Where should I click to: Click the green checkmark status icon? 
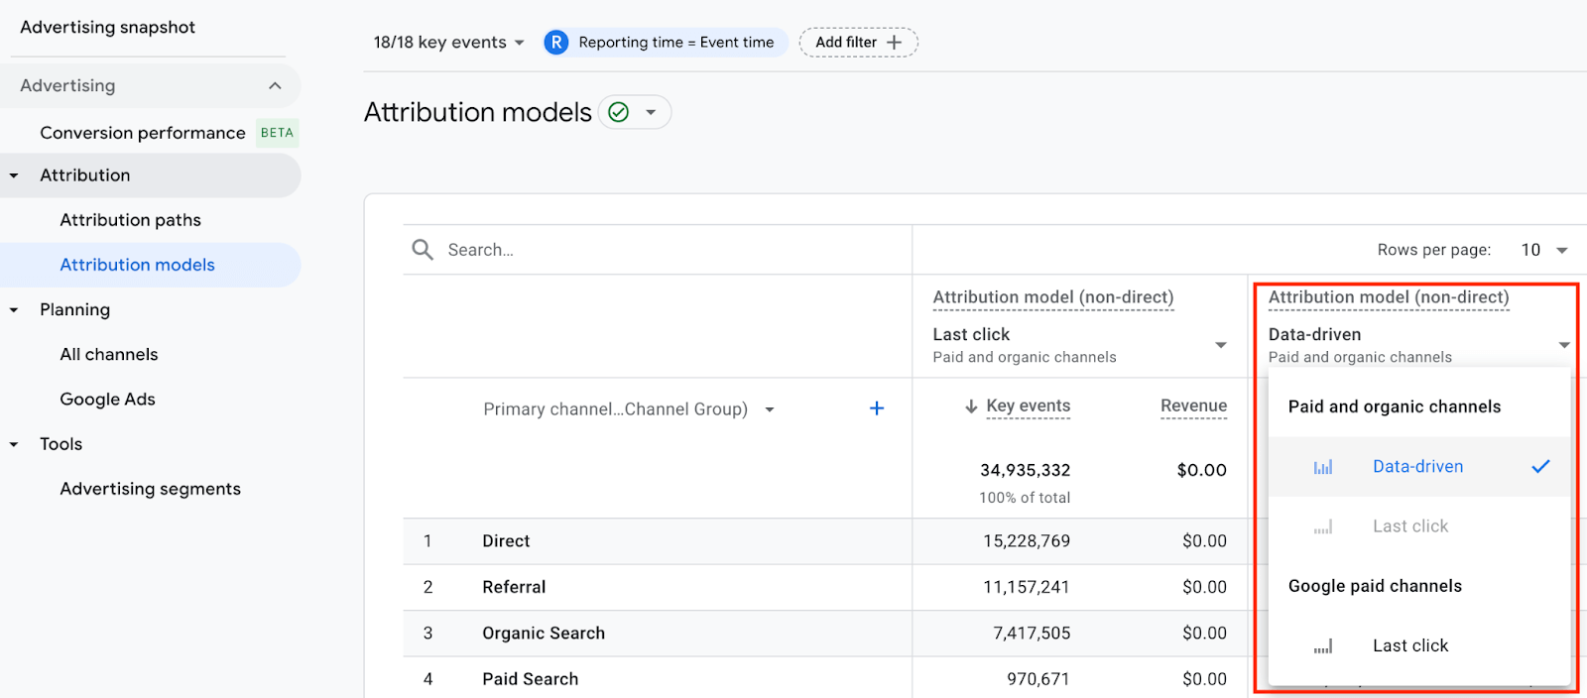619,112
